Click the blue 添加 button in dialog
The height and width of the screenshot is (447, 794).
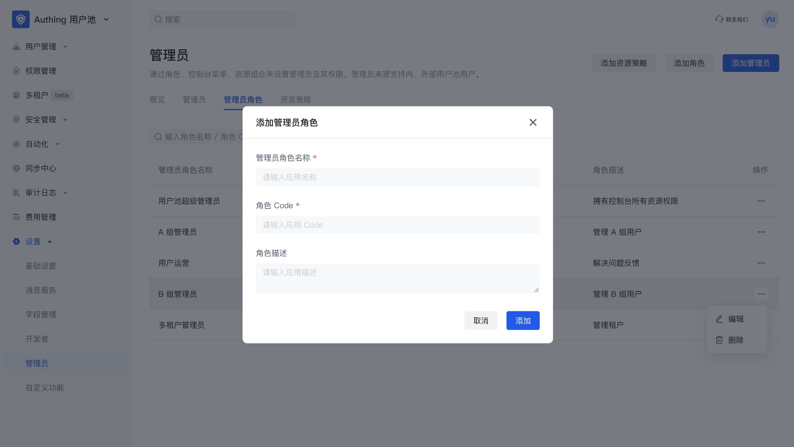tap(522, 320)
